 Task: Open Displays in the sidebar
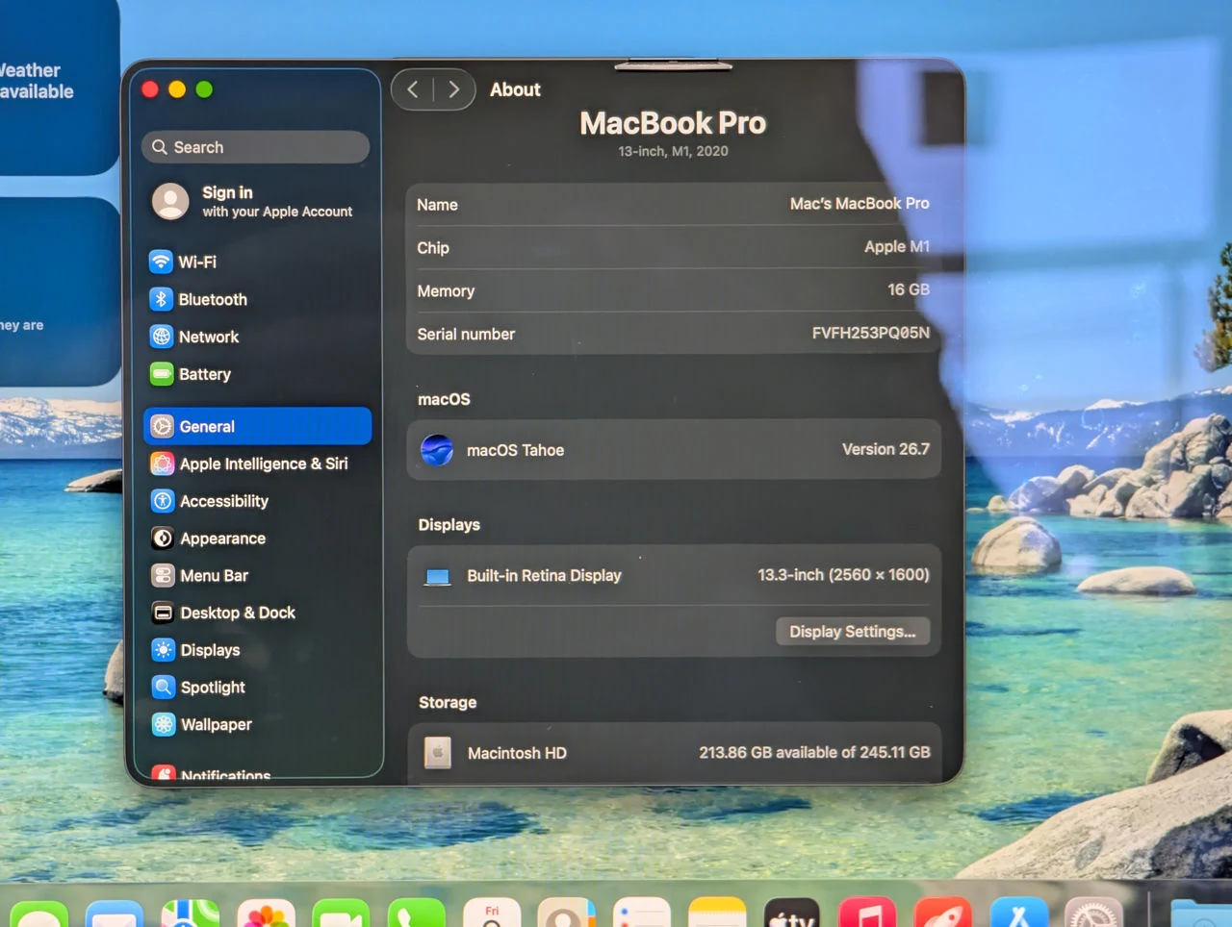tap(196, 650)
